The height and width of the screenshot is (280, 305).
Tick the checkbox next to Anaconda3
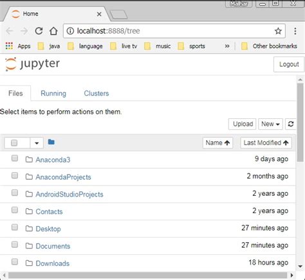15,159
